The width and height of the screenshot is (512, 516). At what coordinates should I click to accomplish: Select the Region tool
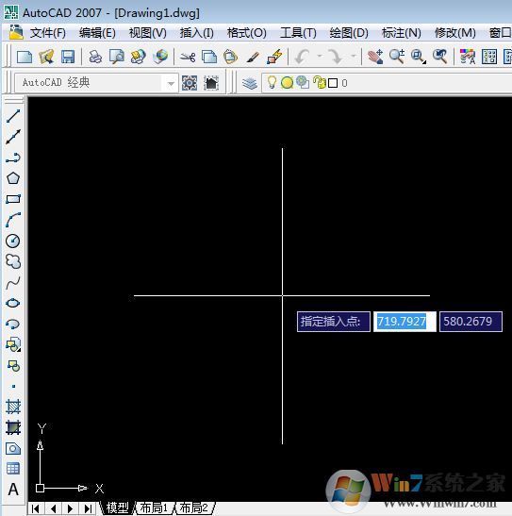[x=13, y=448]
